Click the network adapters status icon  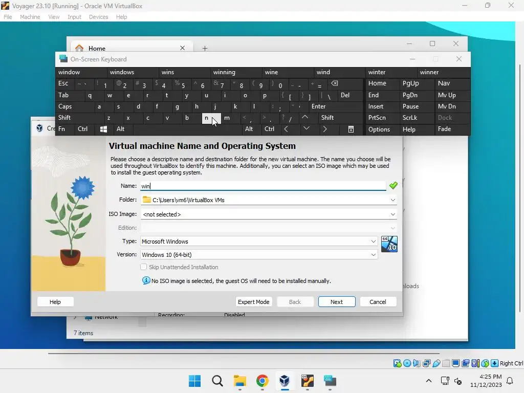coord(426,363)
